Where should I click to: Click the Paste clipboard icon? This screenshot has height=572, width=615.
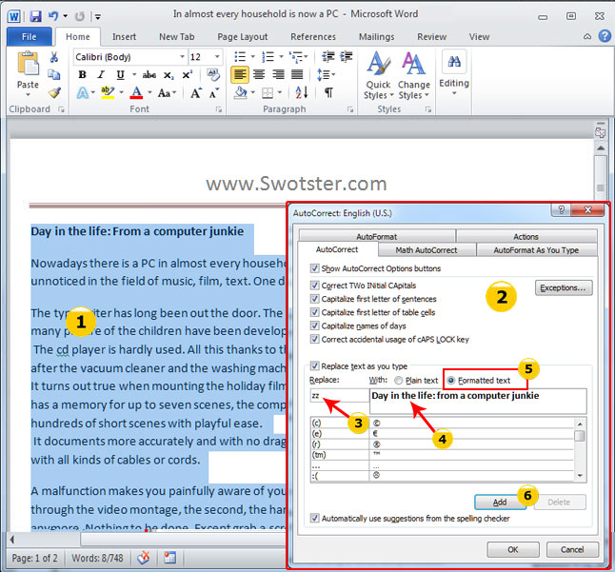point(28,64)
